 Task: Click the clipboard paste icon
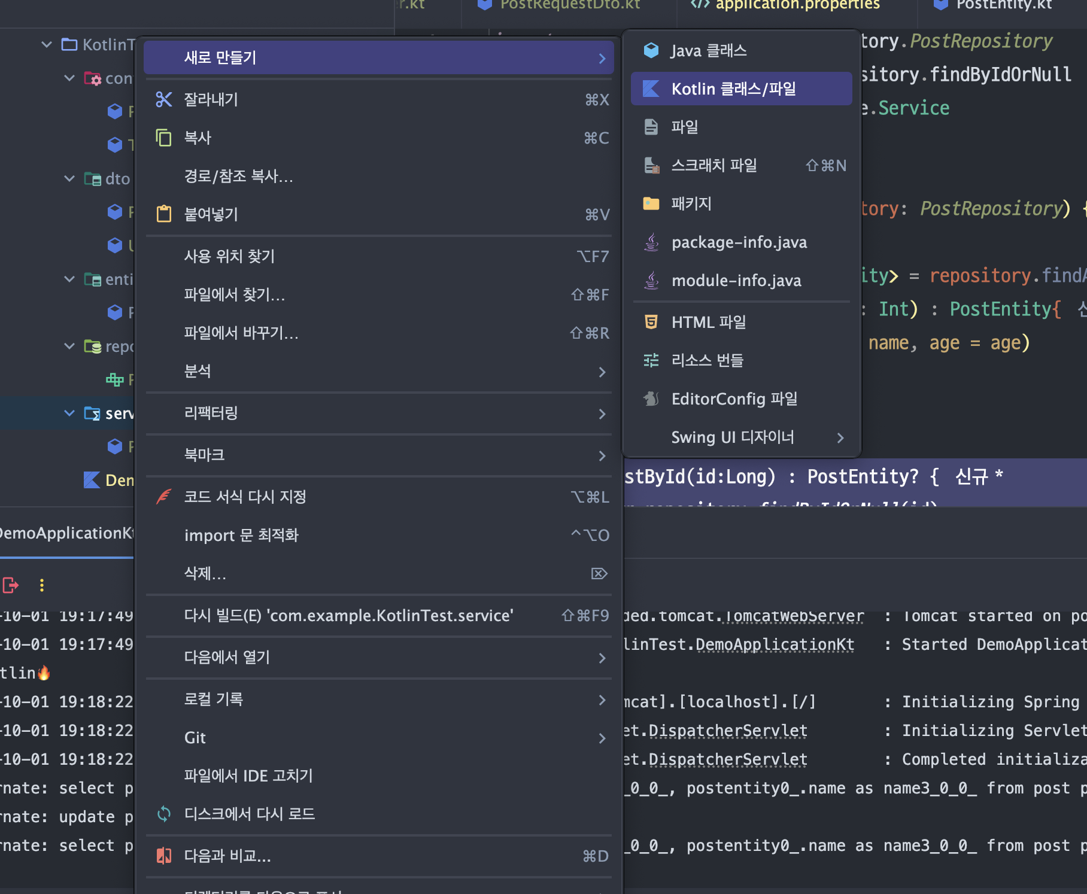[163, 214]
